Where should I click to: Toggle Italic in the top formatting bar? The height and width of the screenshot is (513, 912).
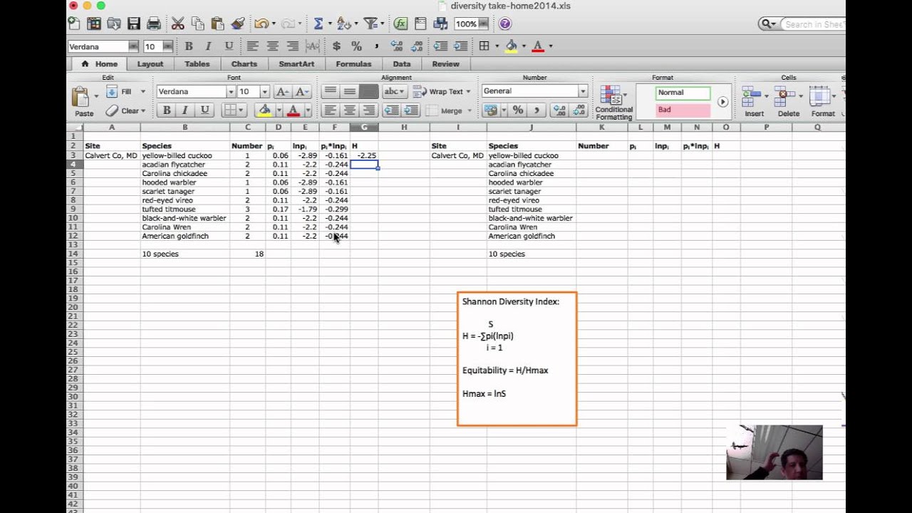(x=208, y=46)
